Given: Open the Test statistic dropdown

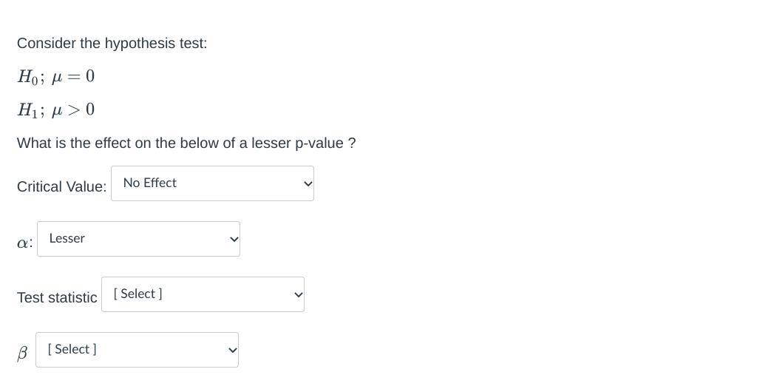Looking at the screenshot, I should tap(203, 294).
